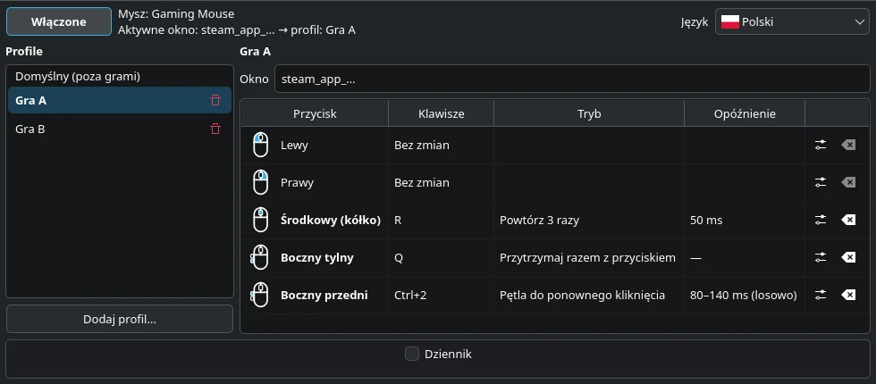The image size is (876, 384).
Task: Open settings sliders icon for Prawy row
Action: (x=821, y=182)
